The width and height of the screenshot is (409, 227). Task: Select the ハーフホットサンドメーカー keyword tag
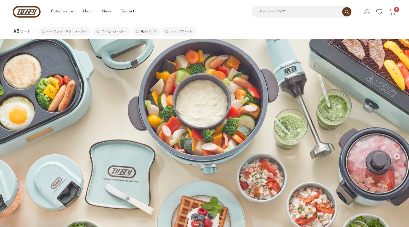pyautogui.click(x=65, y=32)
